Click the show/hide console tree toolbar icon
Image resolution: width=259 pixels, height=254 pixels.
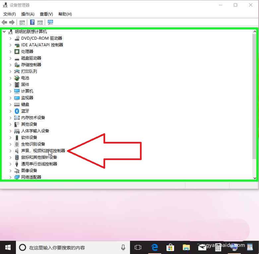(22, 22)
